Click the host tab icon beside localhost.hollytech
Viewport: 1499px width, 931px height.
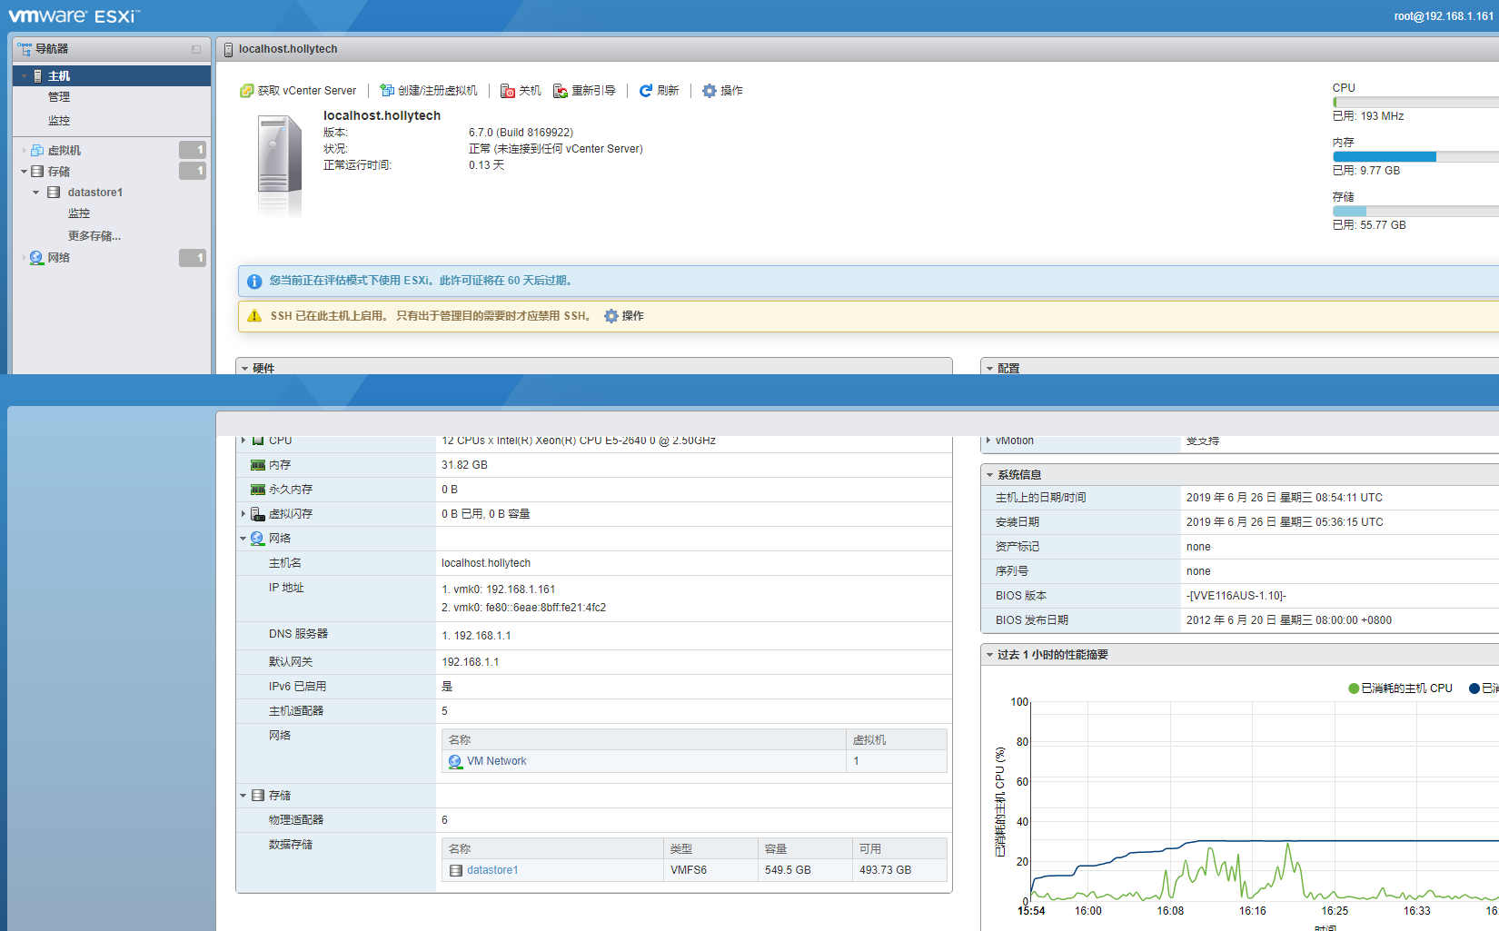pos(228,49)
